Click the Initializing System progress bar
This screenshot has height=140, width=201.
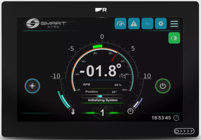point(103,96)
